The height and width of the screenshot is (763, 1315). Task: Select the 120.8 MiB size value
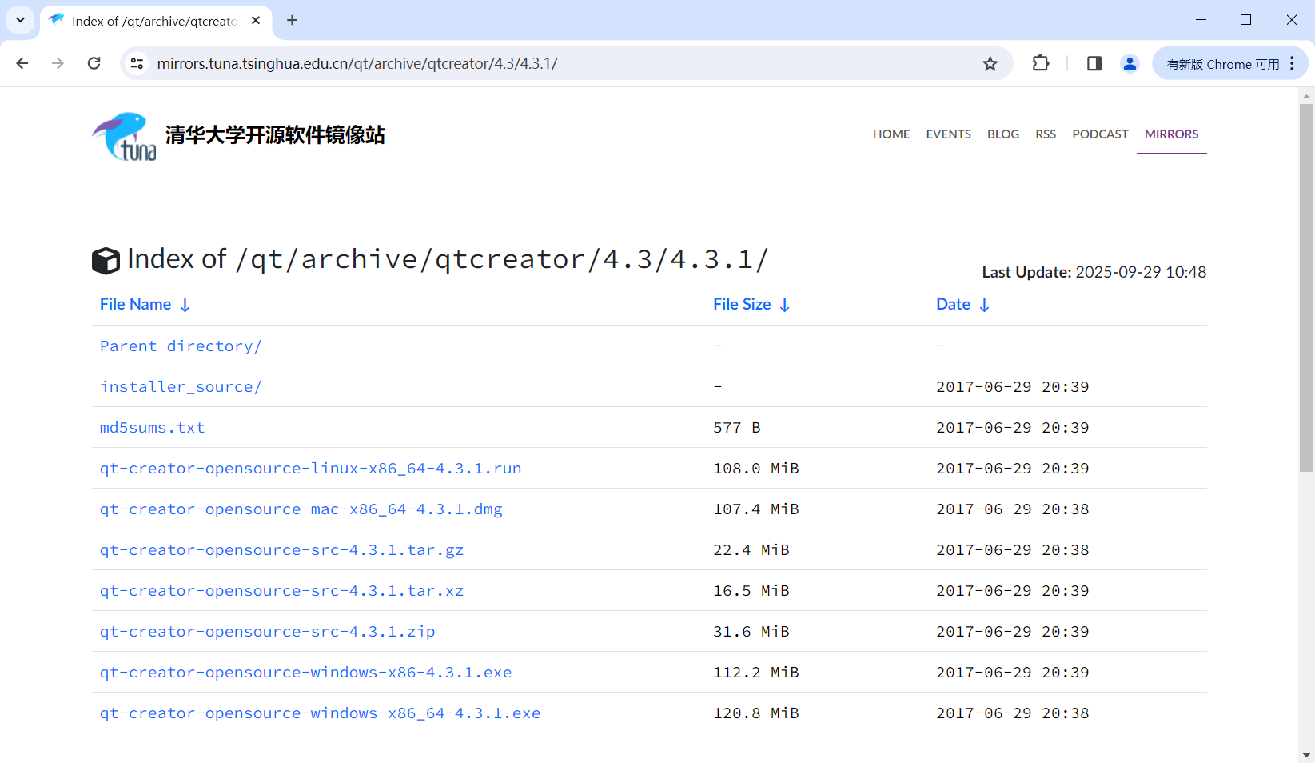coord(755,713)
